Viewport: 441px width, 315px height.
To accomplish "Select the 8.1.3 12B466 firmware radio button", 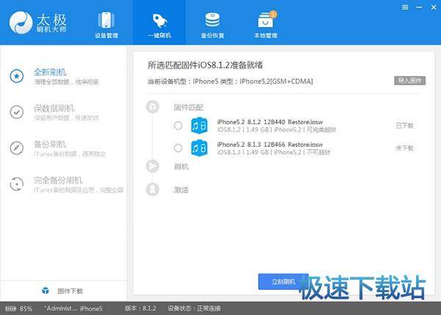I will [x=178, y=148].
